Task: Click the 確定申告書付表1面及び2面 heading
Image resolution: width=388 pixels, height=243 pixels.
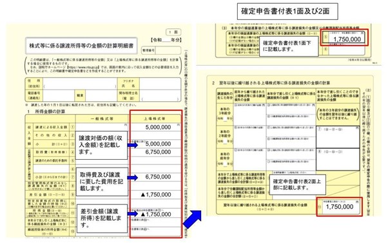Action: 287,12
